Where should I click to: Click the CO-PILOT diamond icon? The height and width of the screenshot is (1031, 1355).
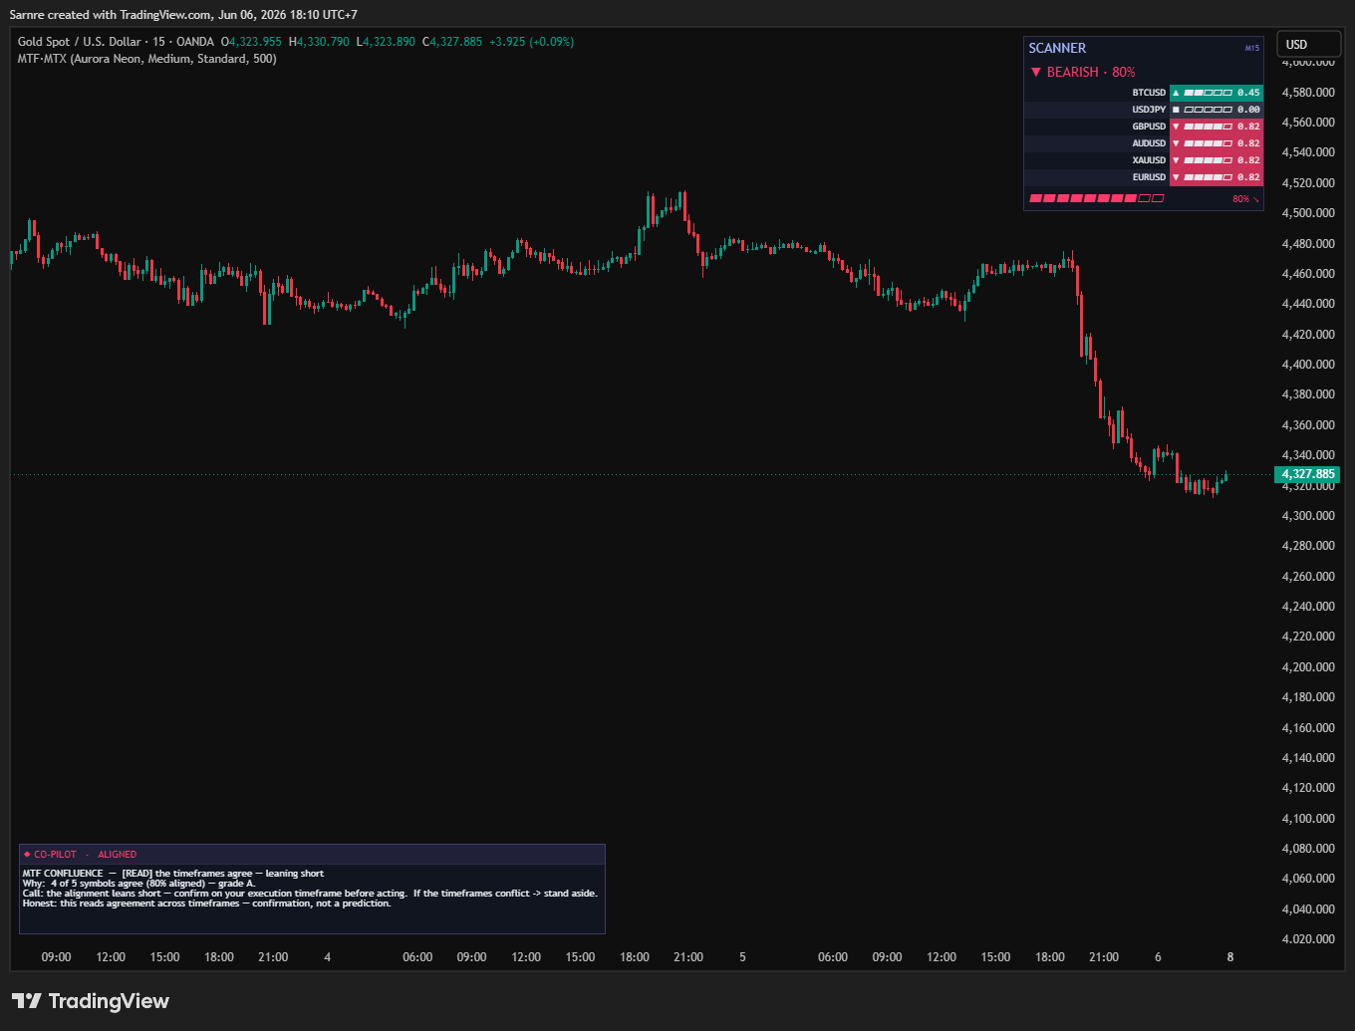(27, 854)
